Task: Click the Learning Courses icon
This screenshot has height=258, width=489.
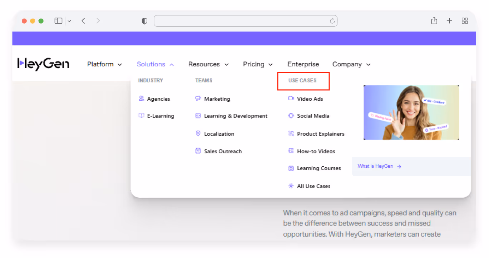Action: pos(291,168)
